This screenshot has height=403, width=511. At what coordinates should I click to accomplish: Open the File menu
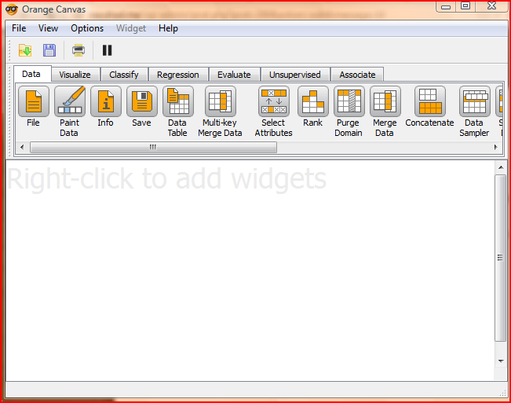coord(19,28)
